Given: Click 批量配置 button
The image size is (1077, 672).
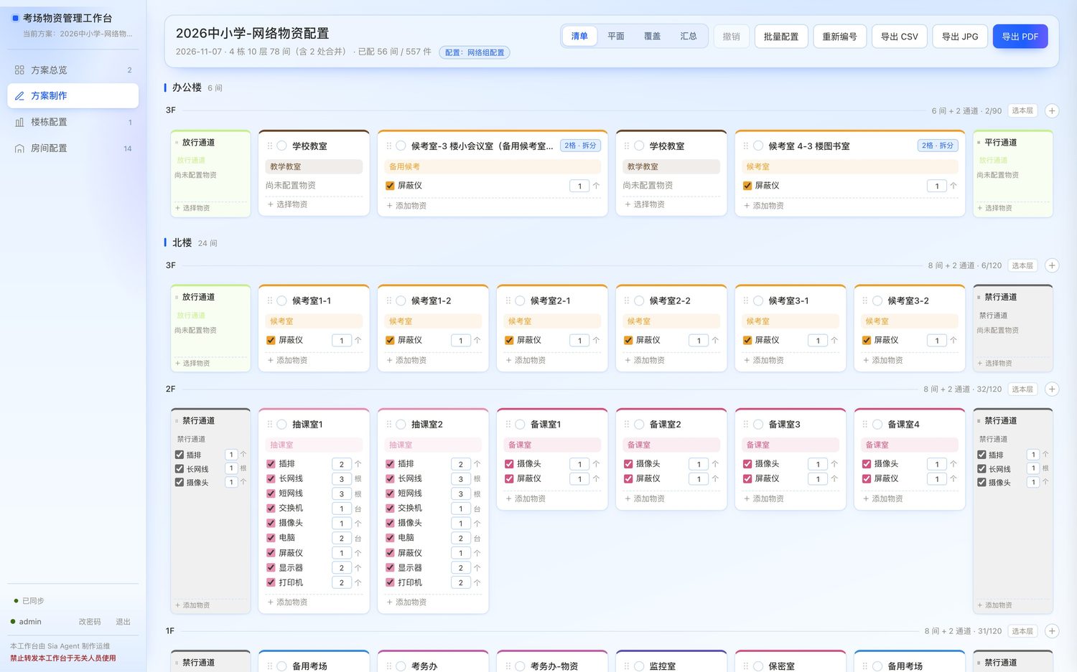Looking at the screenshot, I should (x=781, y=37).
